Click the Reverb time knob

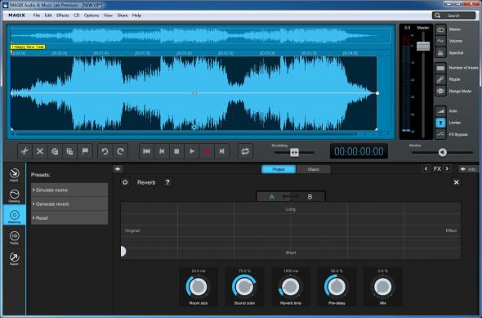click(291, 287)
